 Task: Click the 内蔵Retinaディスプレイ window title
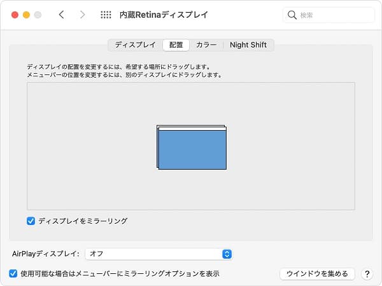pyautogui.click(x=164, y=15)
